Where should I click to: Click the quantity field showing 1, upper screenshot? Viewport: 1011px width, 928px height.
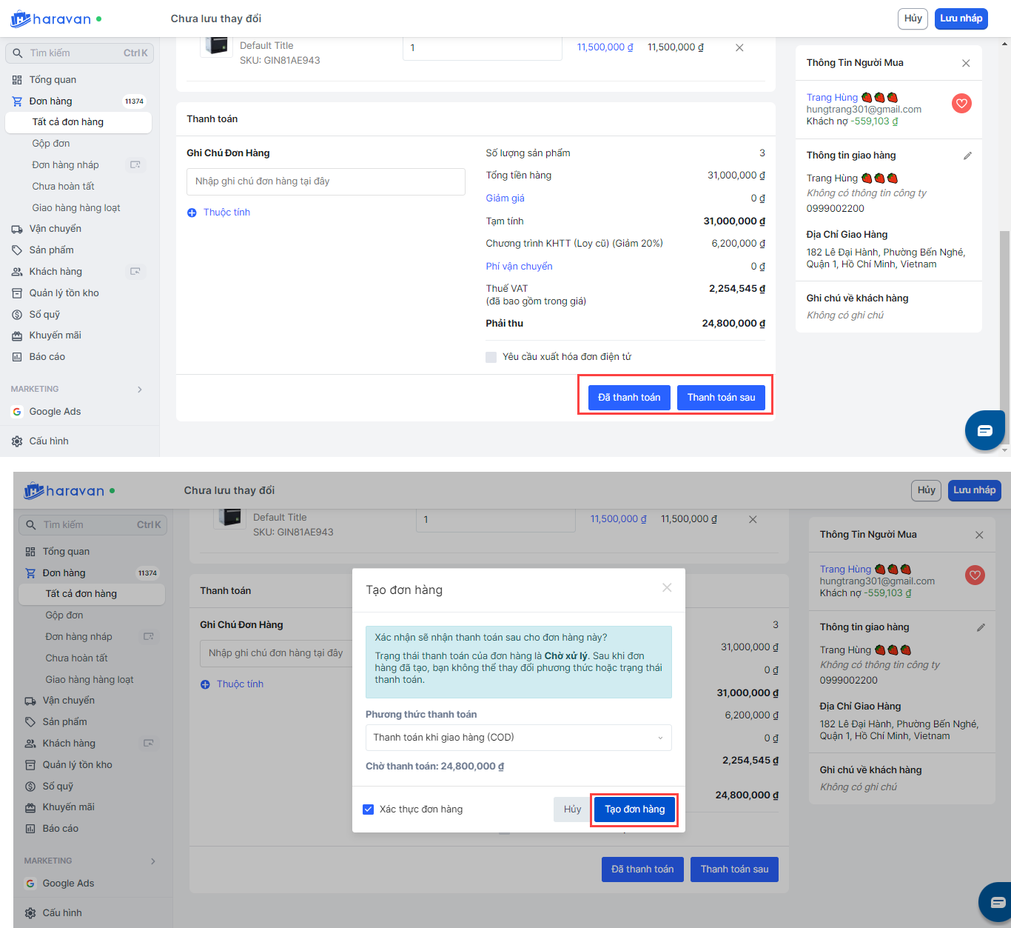click(x=483, y=48)
